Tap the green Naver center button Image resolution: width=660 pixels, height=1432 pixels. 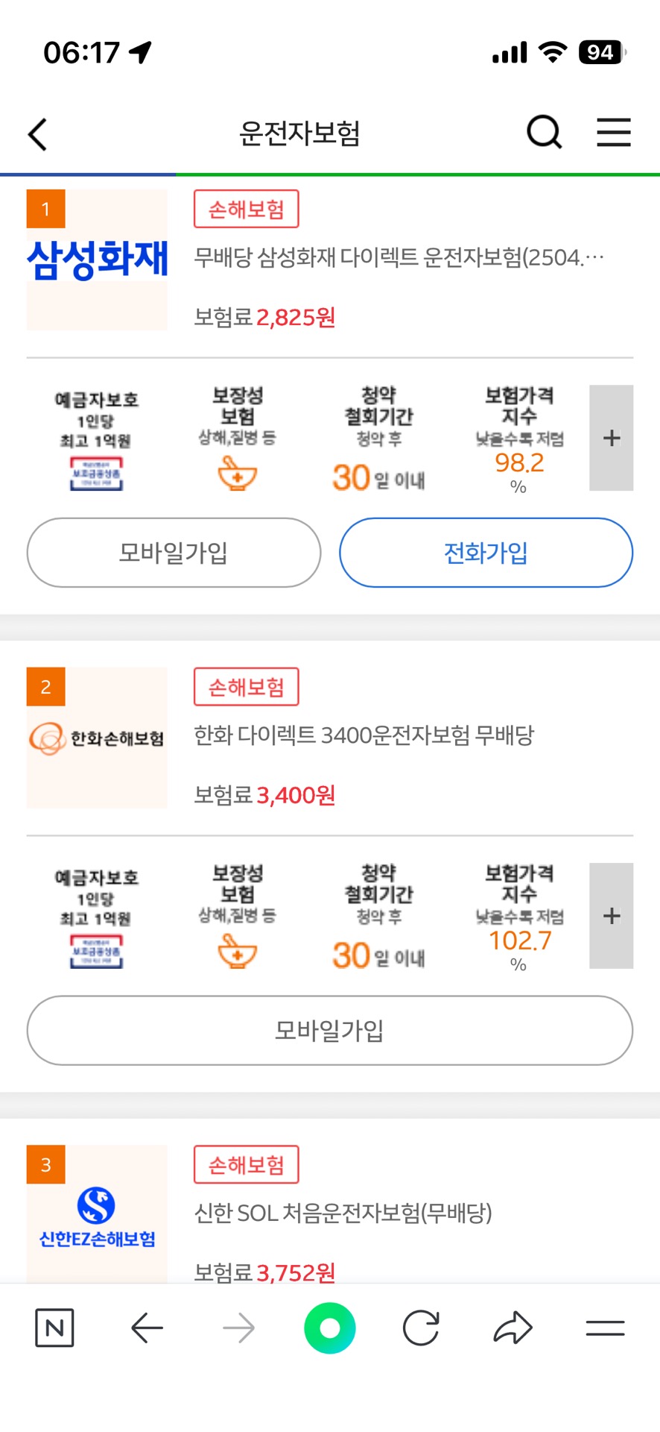[329, 1328]
